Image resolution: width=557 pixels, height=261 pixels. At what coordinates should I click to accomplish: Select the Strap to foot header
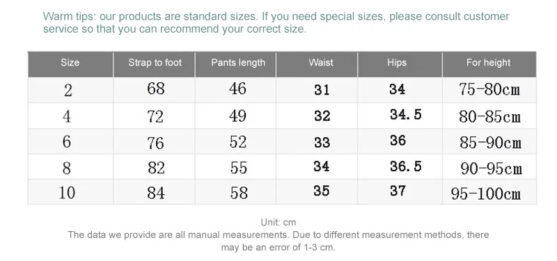pyautogui.click(x=155, y=63)
